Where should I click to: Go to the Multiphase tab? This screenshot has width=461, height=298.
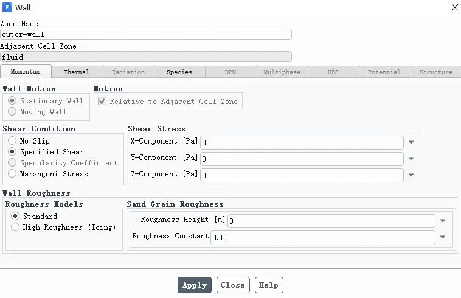click(x=282, y=72)
